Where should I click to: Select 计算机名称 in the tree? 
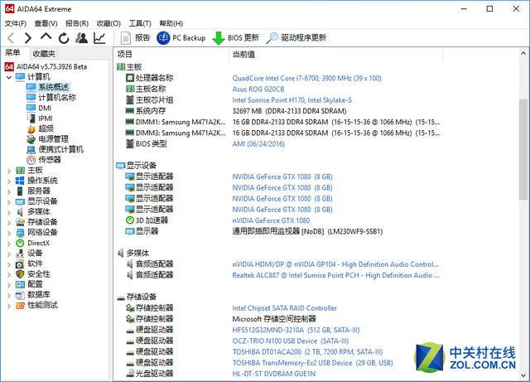click(x=57, y=98)
